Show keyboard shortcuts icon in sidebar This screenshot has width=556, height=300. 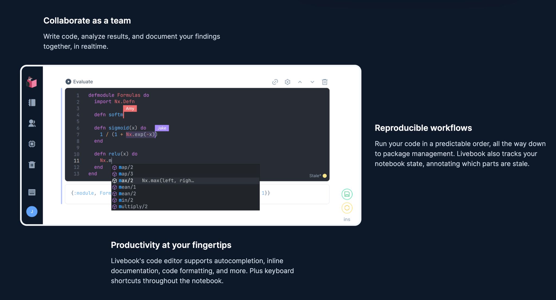[32, 192]
